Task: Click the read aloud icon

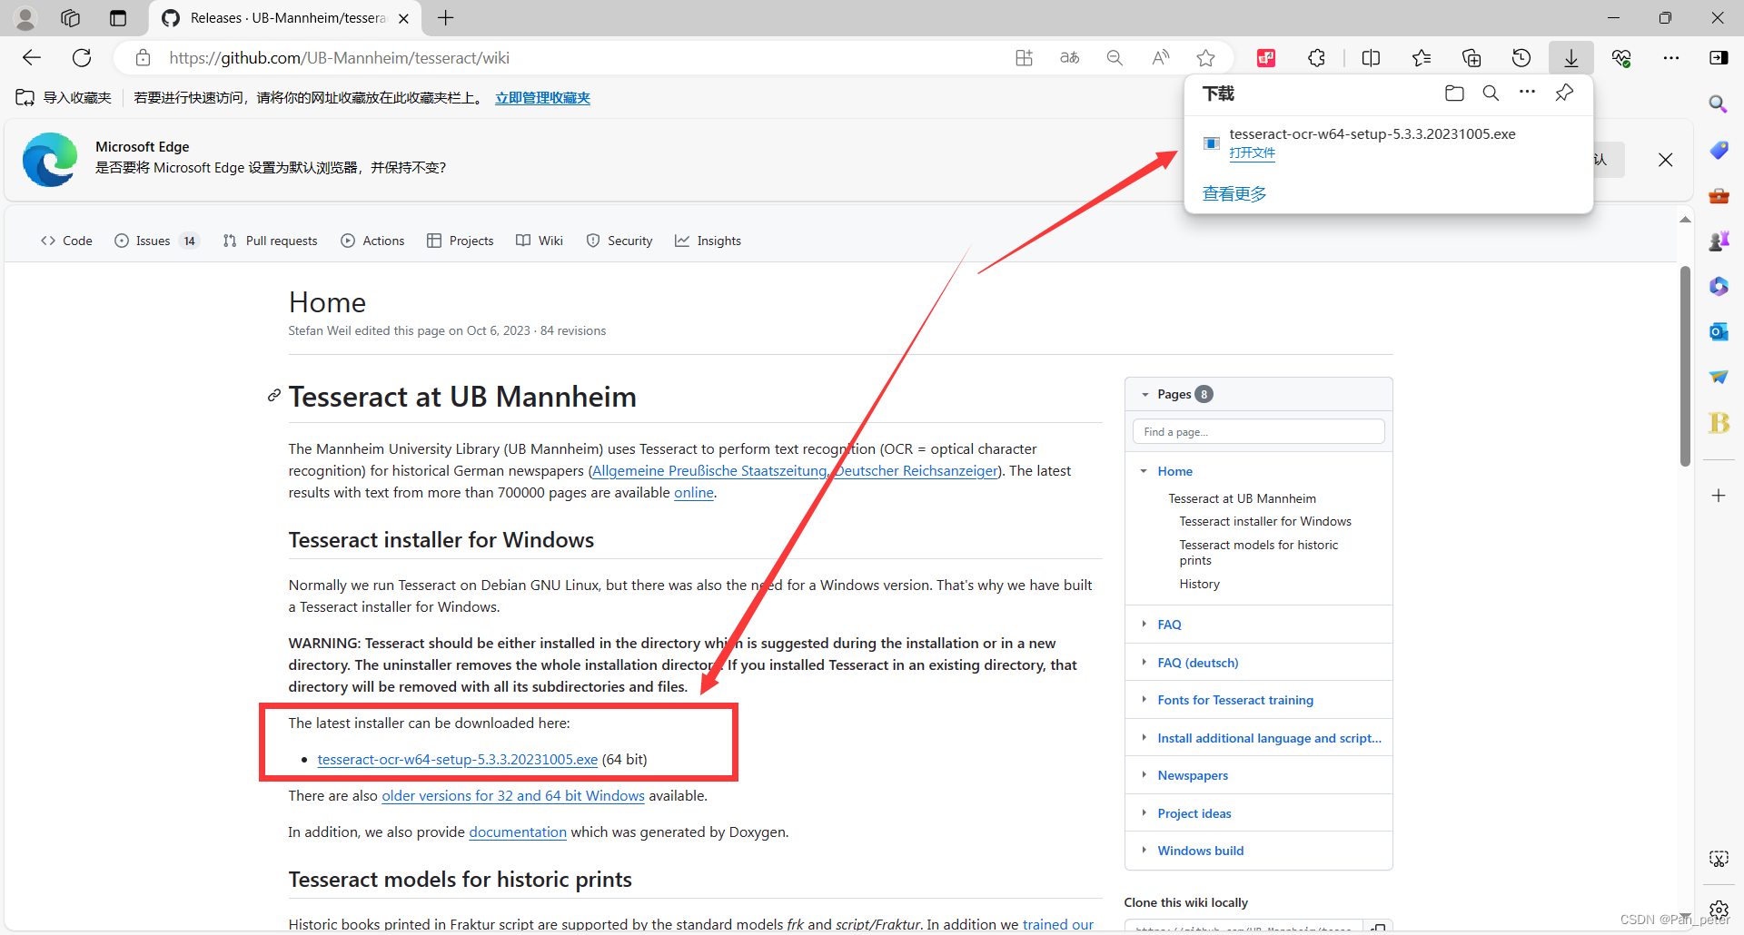Action: pyautogui.click(x=1161, y=58)
